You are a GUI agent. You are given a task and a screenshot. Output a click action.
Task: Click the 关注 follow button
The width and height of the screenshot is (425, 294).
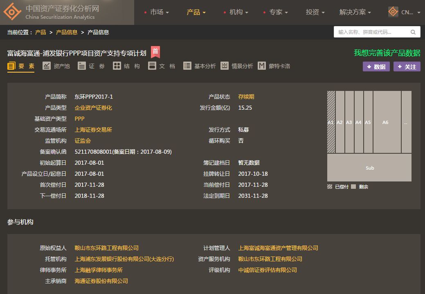(x=407, y=66)
